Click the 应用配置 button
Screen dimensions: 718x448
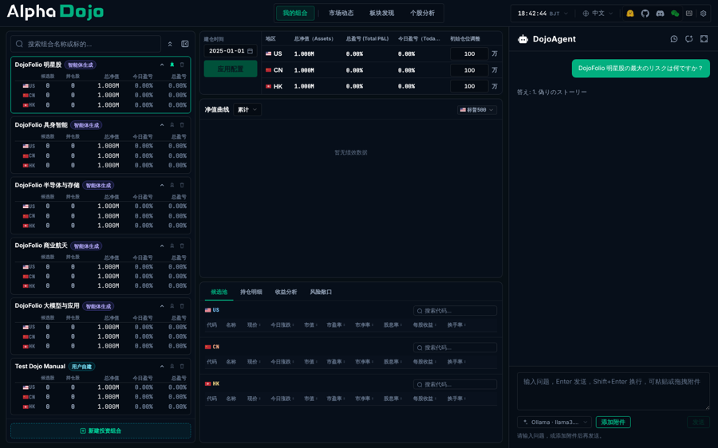pyautogui.click(x=231, y=69)
